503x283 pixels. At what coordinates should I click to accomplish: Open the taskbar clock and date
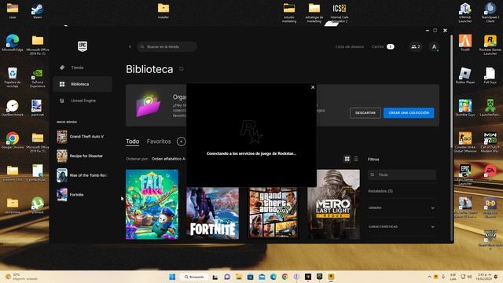[484, 277]
